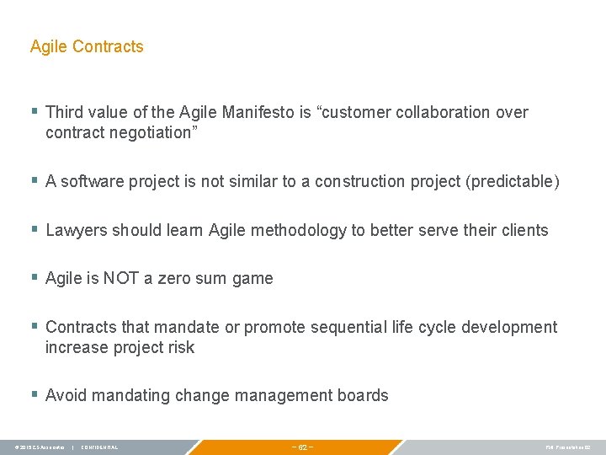The image size is (606, 455).
Task: Select the line about software versus construction projects
Action: pos(302,181)
